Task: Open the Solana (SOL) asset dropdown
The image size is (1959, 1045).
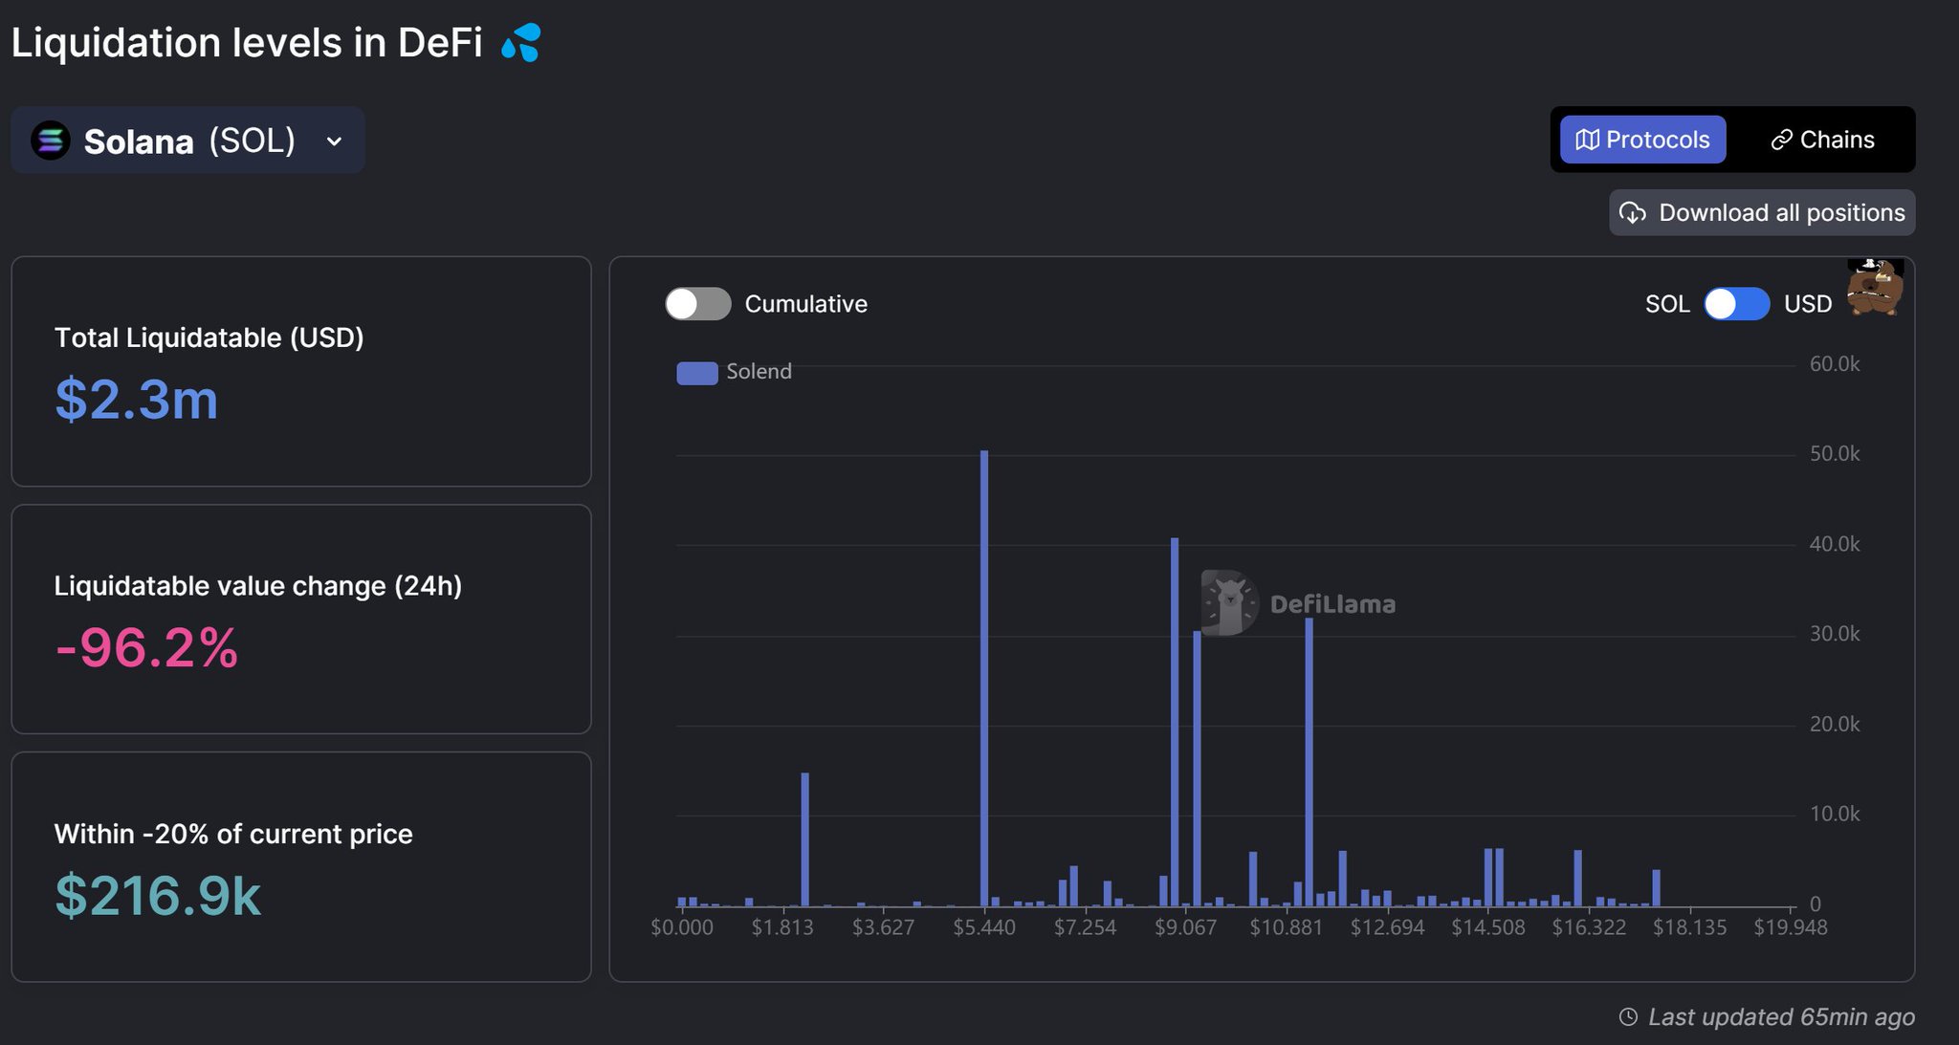Action: click(187, 141)
